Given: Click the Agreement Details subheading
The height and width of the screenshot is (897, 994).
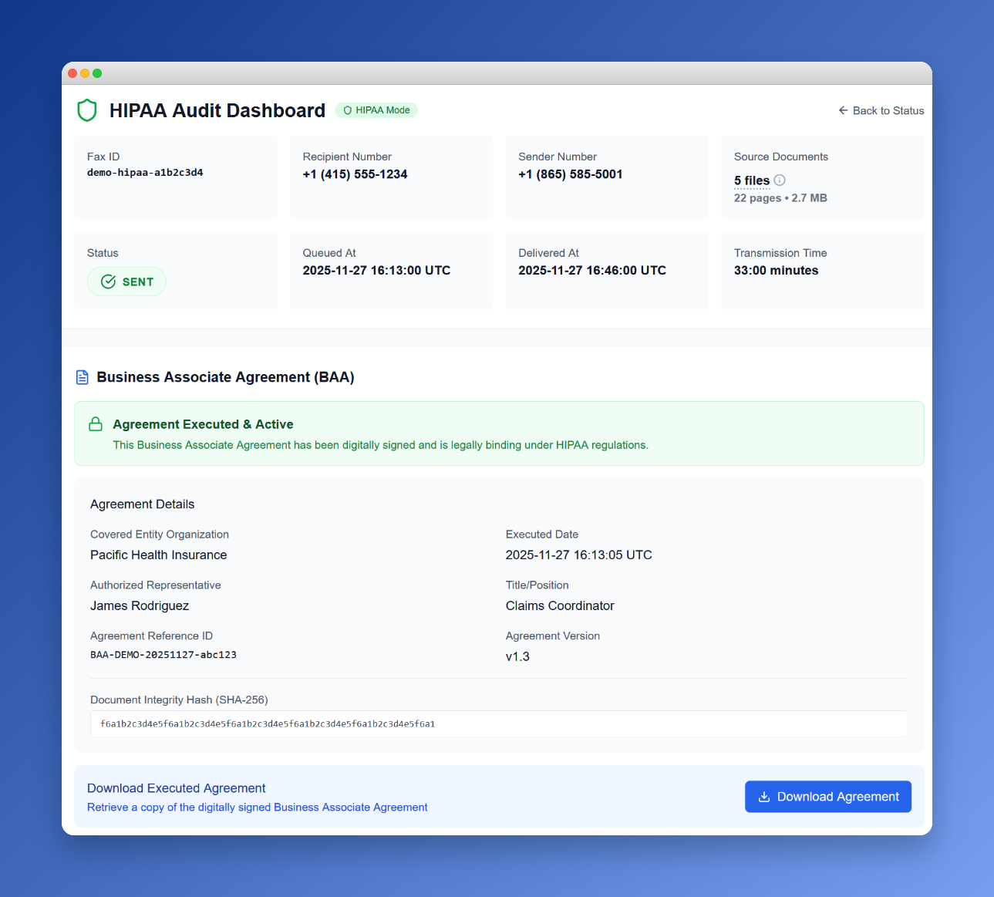Looking at the screenshot, I should [143, 504].
